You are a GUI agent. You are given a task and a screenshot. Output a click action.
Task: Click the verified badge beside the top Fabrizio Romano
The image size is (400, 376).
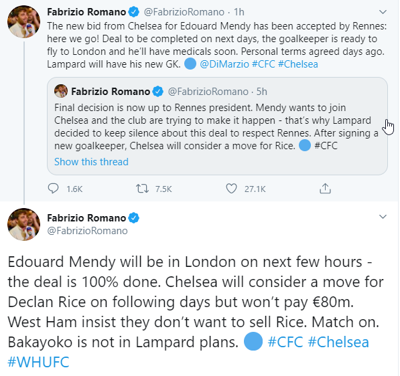click(134, 12)
